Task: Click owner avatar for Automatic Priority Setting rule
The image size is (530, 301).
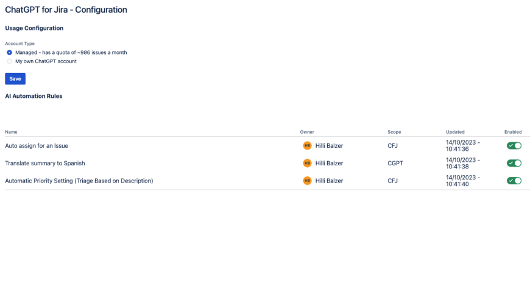Action: (307, 181)
